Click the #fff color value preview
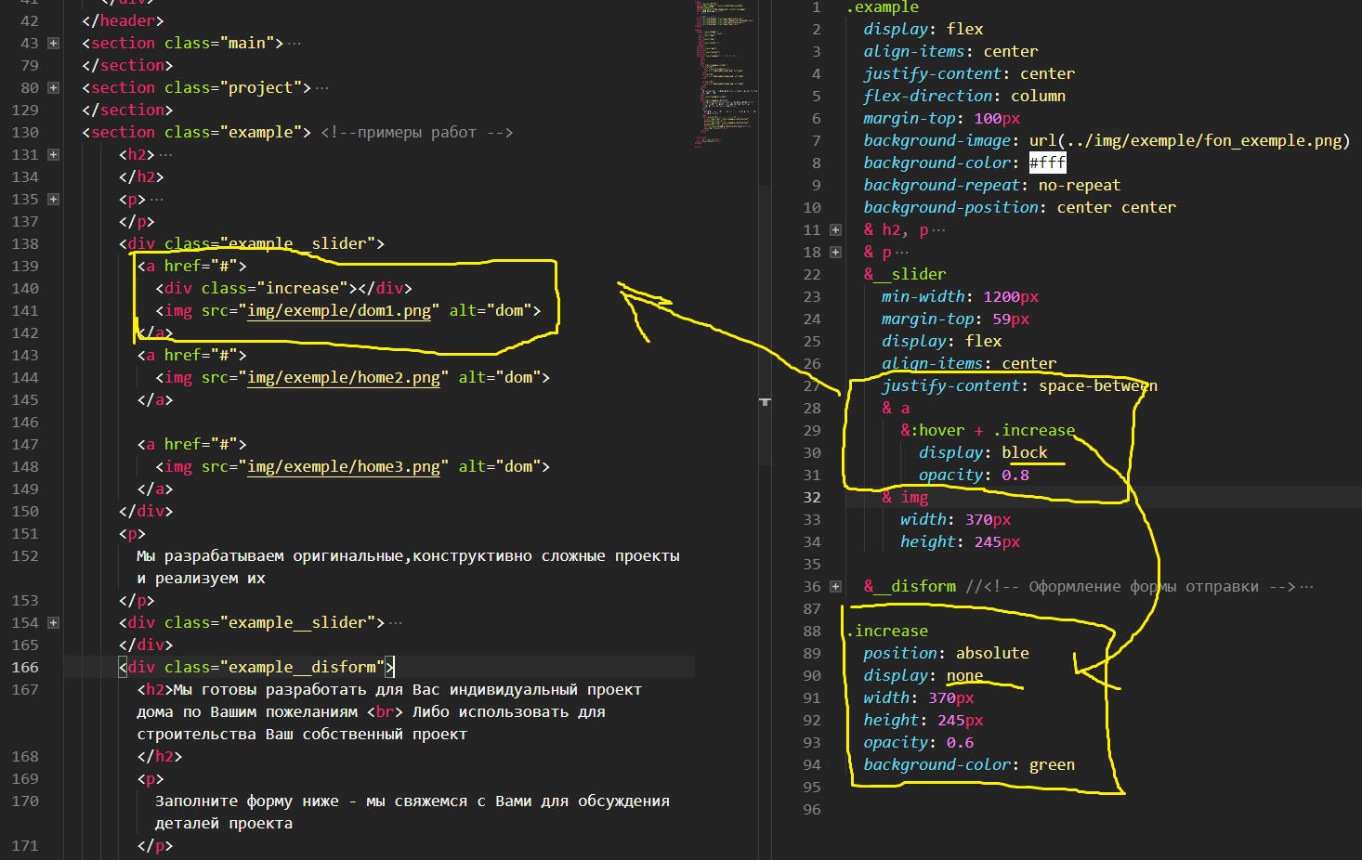 [1047, 163]
